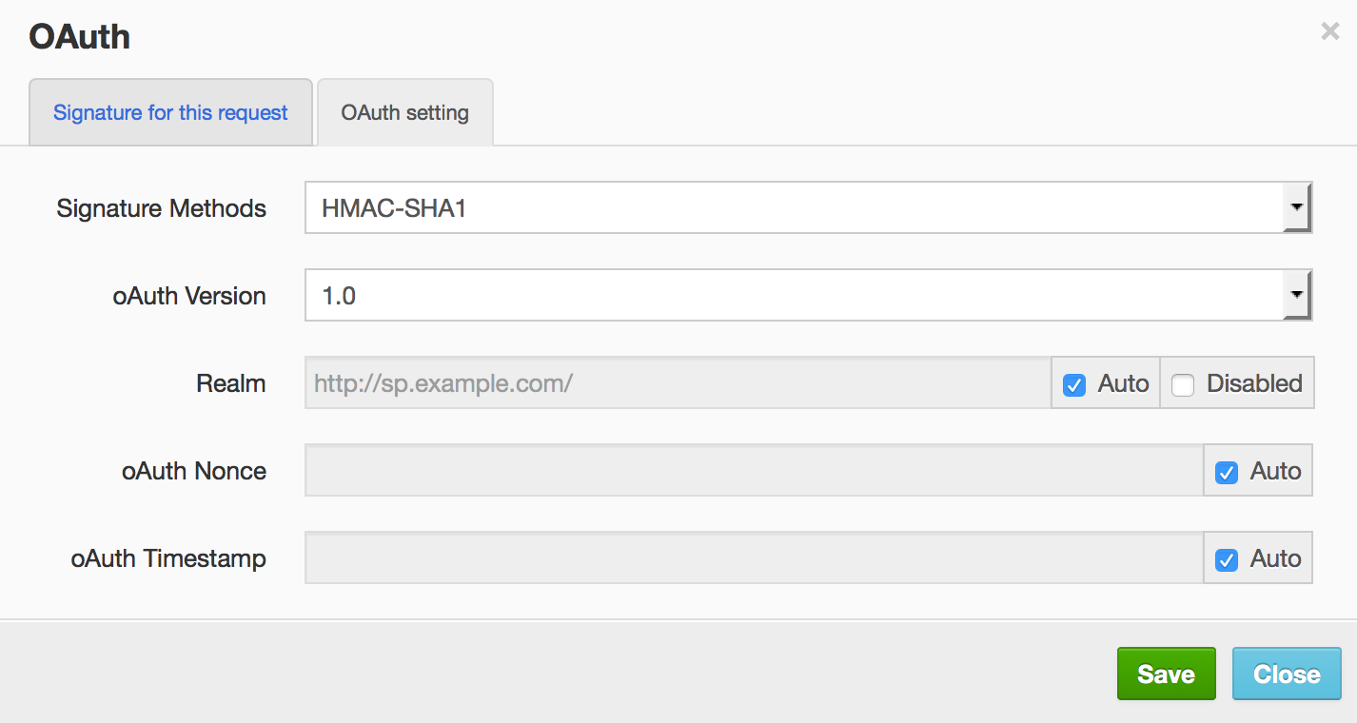
Task: Expand the Signature Methods dropdown
Action: pyautogui.click(x=1296, y=208)
